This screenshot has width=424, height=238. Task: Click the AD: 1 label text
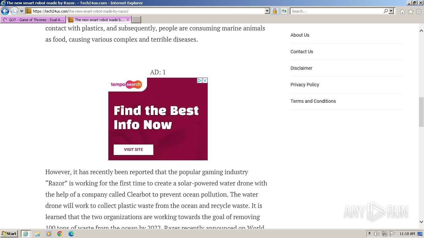click(158, 72)
